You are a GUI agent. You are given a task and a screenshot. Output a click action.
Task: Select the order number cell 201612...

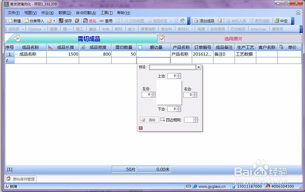coord(203,54)
